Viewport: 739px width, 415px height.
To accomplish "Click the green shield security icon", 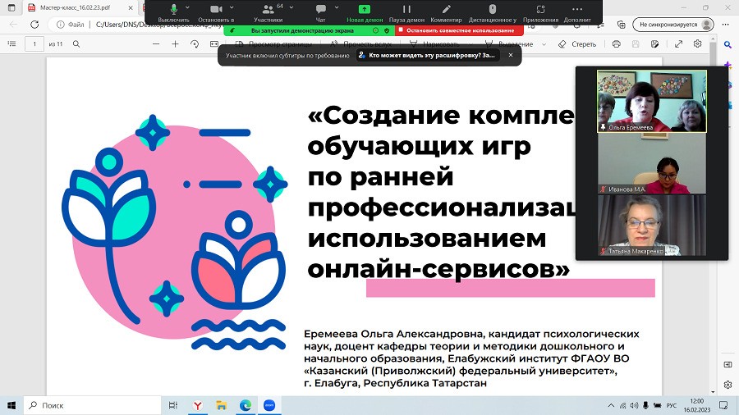I will tap(387, 30).
